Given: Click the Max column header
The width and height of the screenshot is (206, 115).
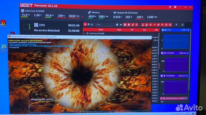Looking at the screenshot, I should (x=156, y=30).
